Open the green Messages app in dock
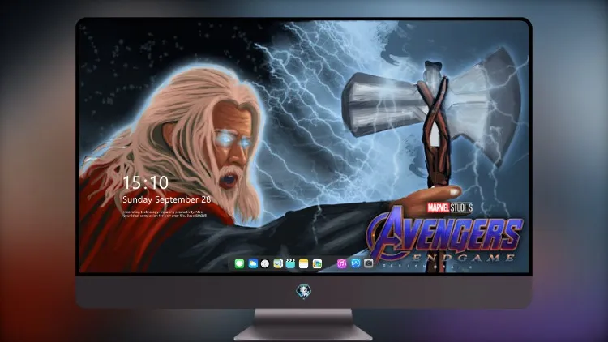608x342 pixels. (239, 264)
